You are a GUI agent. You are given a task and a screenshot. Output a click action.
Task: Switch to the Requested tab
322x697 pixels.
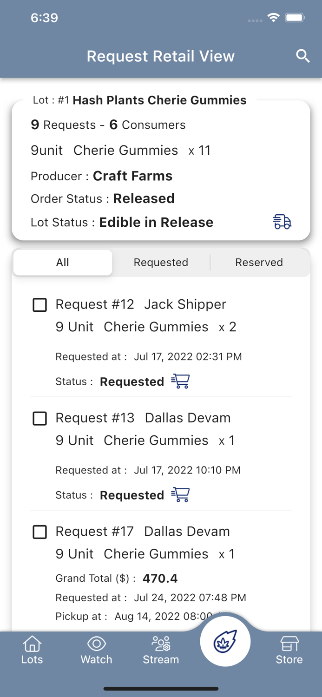161,263
